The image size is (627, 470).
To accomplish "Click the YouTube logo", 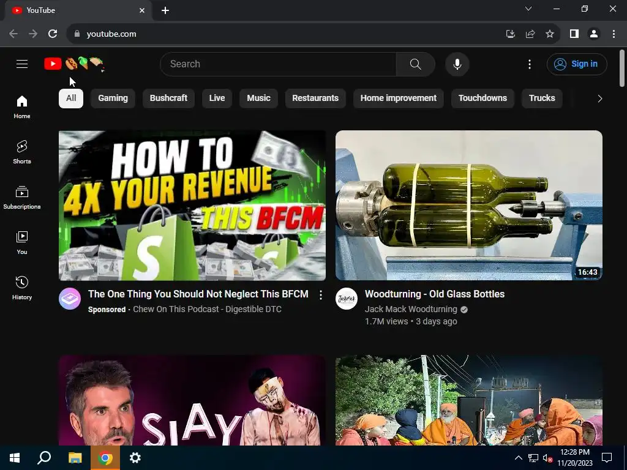I will [74, 64].
